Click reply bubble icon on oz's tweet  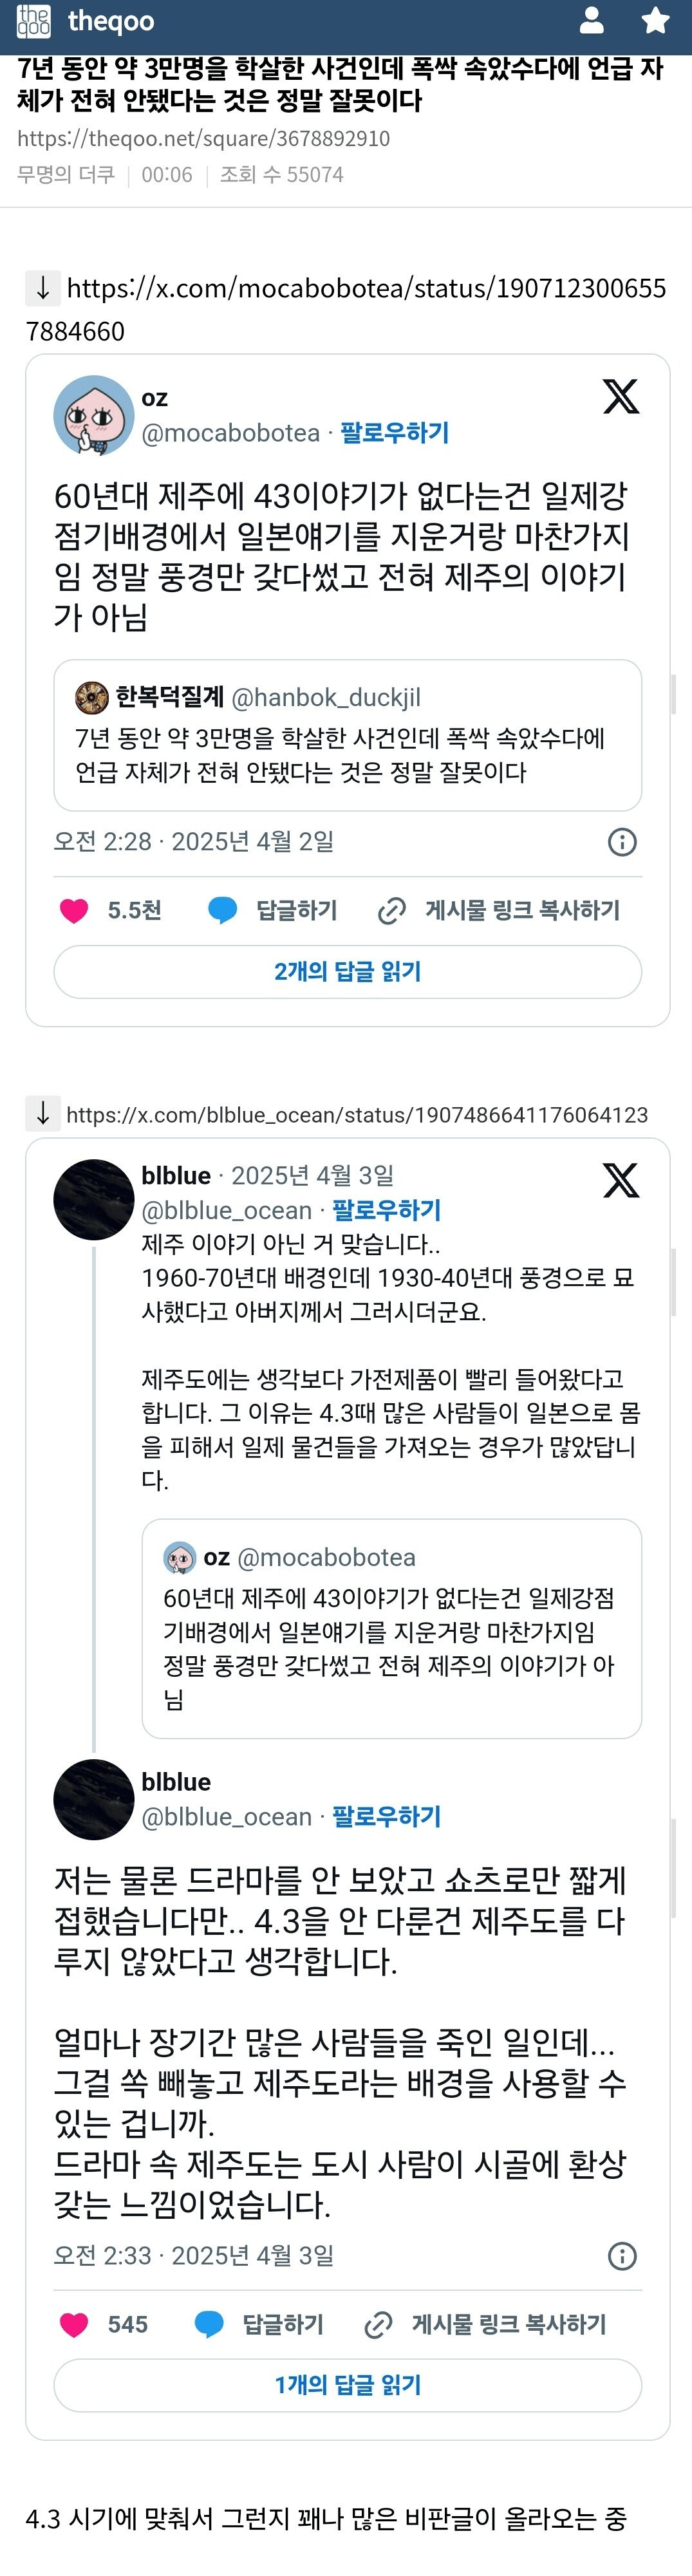[x=222, y=910]
